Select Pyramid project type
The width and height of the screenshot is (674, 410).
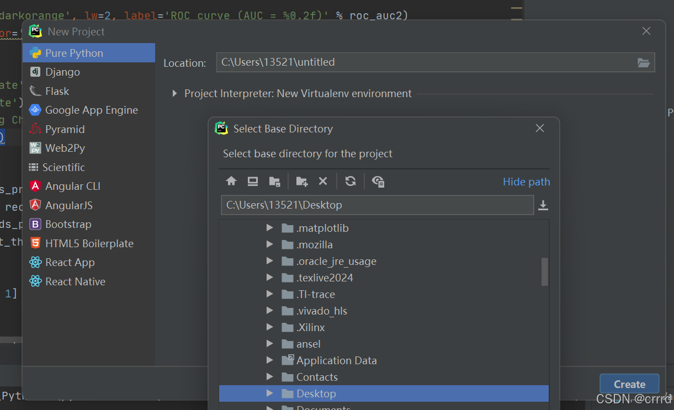[89, 129]
